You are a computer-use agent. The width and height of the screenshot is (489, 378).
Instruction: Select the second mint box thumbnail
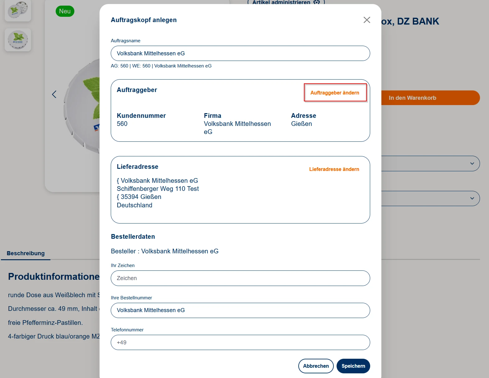(18, 40)
